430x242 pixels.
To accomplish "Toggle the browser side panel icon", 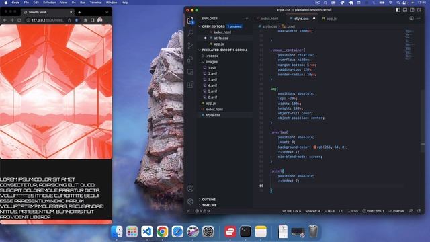I will click(x=93, y=20).
